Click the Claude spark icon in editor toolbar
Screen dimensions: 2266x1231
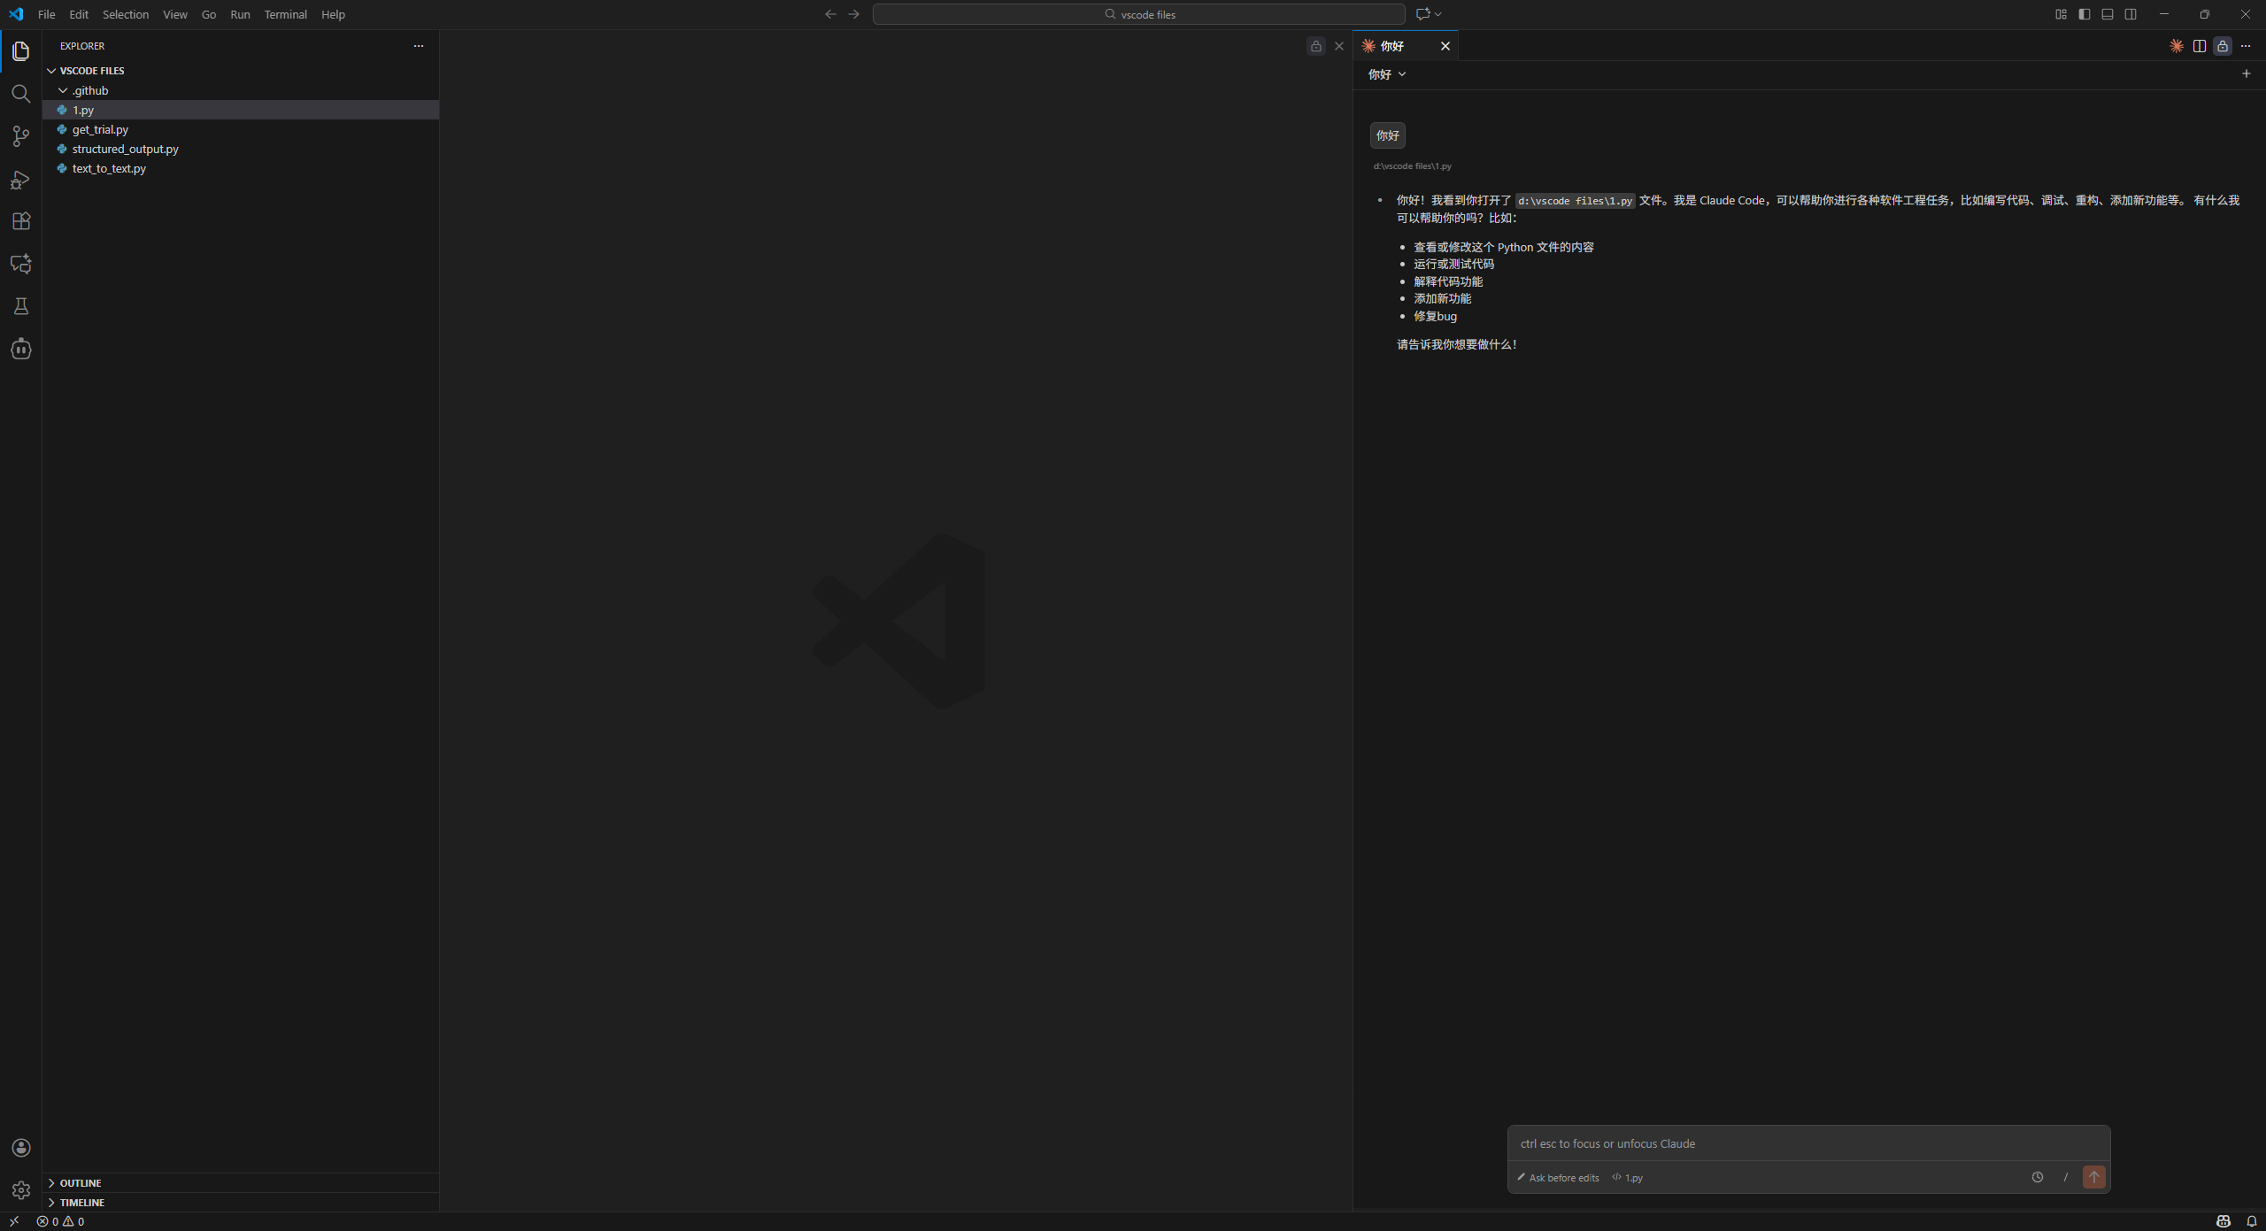[x=2177, y=46]
